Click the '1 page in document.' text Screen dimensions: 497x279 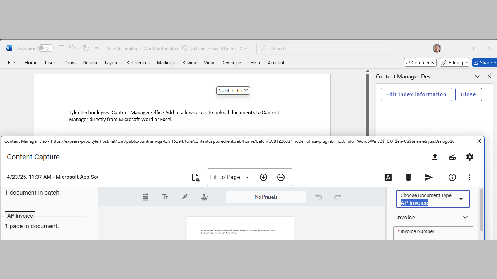tap(32, 226)
